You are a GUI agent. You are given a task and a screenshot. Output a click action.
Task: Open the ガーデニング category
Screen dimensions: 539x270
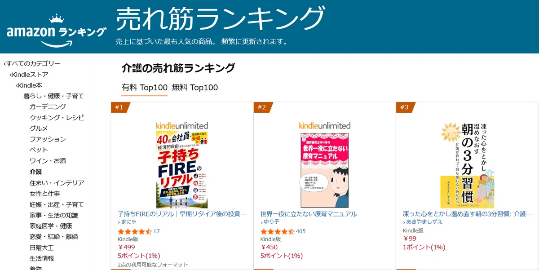pyautogui.click(x=48, y=106)
